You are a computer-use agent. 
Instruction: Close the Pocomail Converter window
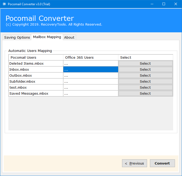176,4
